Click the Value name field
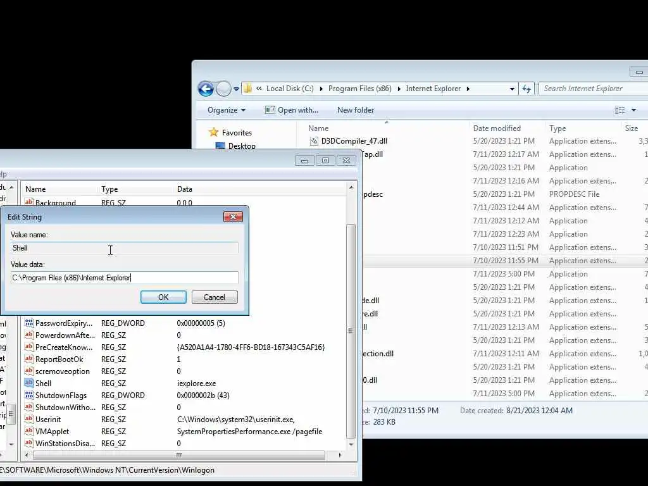This screenshot has height=486, width=648. (125, 248)
